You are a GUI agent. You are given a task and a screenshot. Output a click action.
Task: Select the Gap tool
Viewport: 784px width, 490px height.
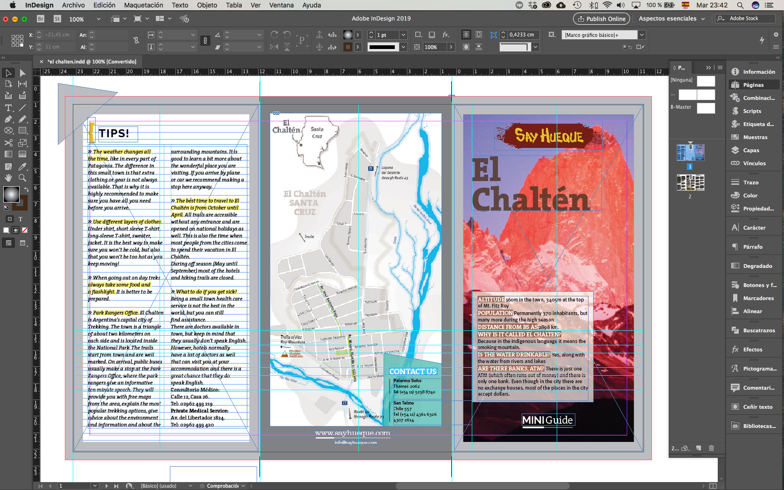coord(22,84)
